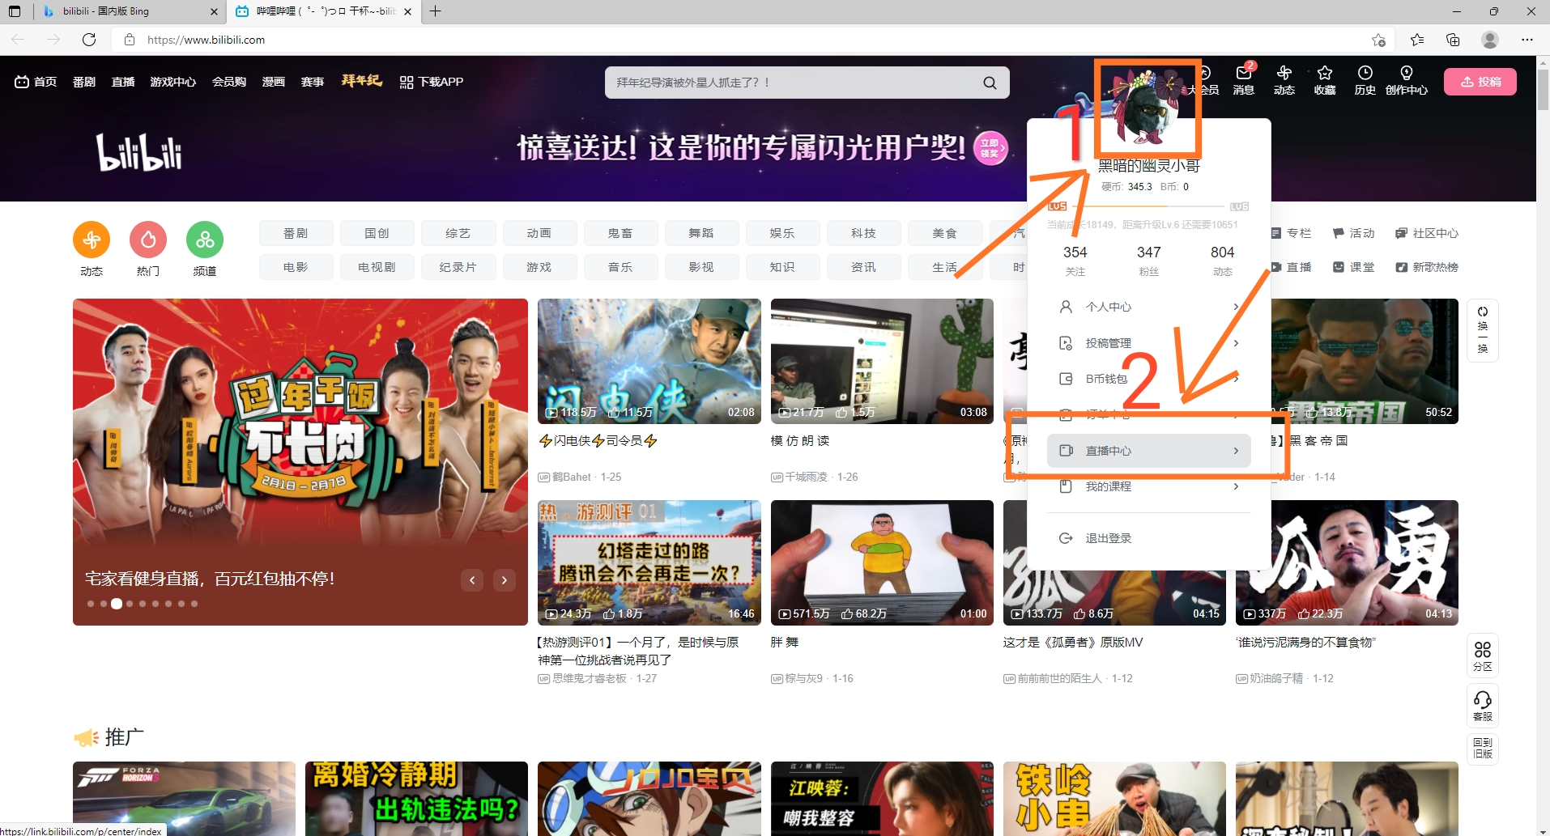Select 番剧 in top navigation
This screenshot has width=1550, height=836.
pyautogui.click(x=84, y=82)
